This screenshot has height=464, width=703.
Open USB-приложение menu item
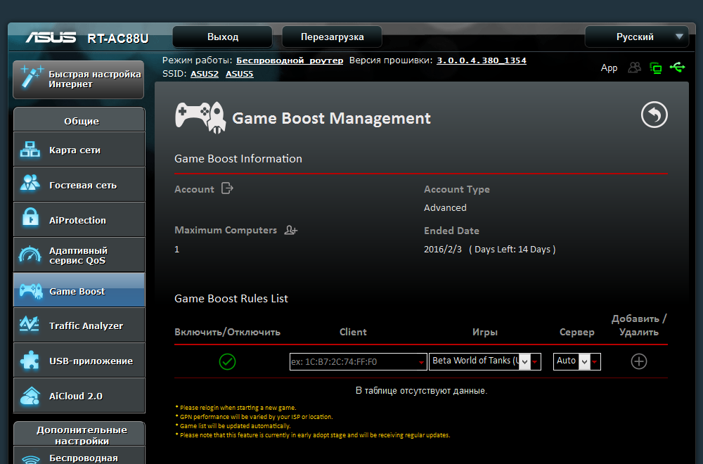(79, 360)
